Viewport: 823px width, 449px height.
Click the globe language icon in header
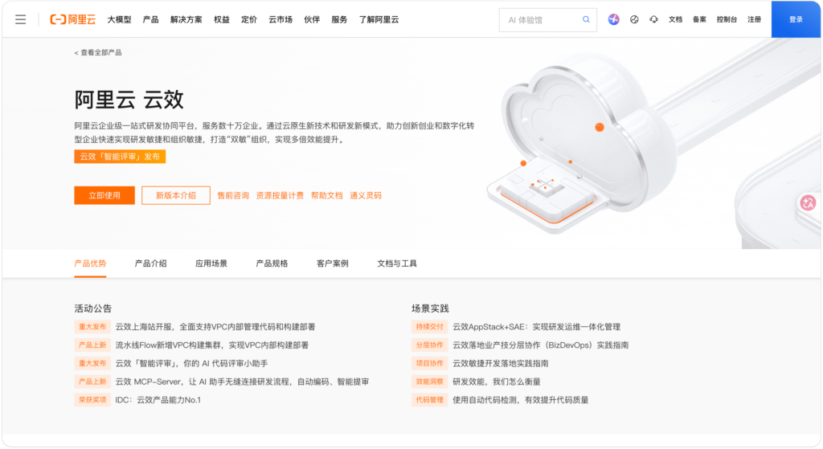click(x=634, y=19)
